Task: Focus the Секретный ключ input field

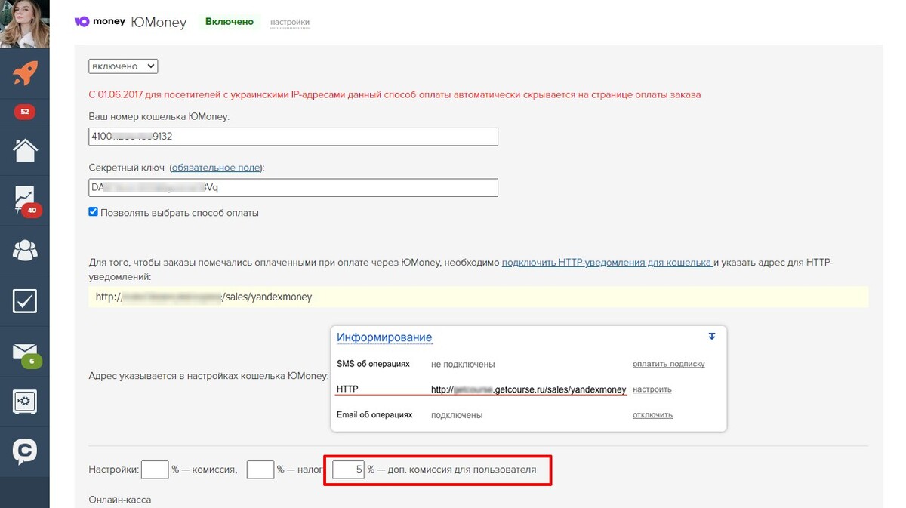Action: (x=293, y=187)
